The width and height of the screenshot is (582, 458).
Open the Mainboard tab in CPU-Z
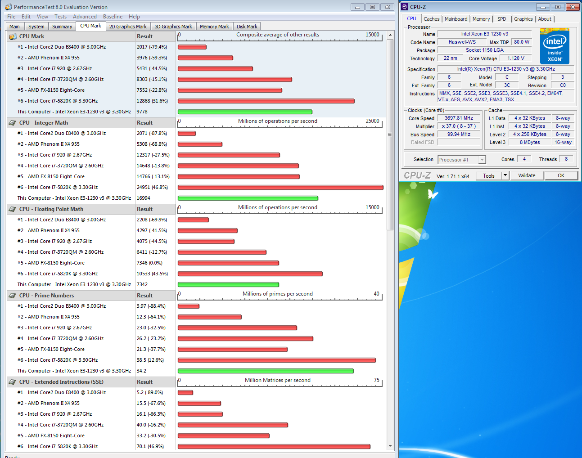point(456,19)
